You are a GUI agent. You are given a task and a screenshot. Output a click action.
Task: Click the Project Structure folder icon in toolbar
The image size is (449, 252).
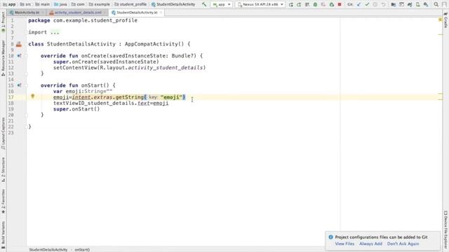(394, 5)
